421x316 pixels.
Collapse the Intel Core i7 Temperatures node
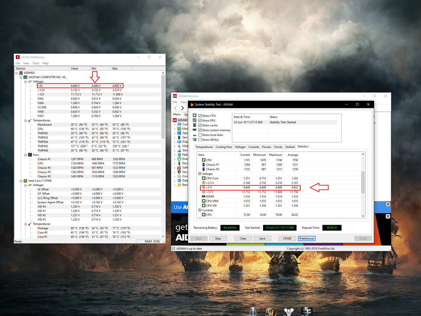click(x=25, y=224)
